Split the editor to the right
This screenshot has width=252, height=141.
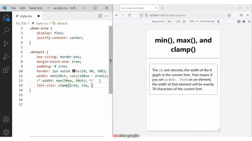(100, 16)
